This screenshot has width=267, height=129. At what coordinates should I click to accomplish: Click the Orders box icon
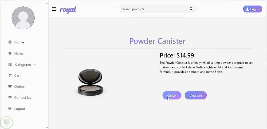pyautogui.click(x=10, y=86)
